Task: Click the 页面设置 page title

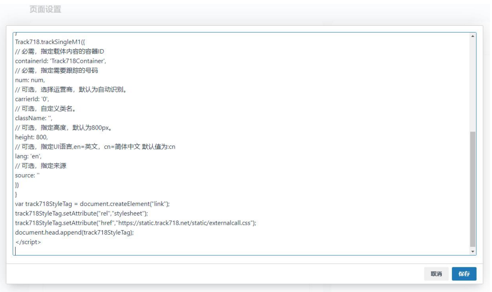Action: (45, 10)
